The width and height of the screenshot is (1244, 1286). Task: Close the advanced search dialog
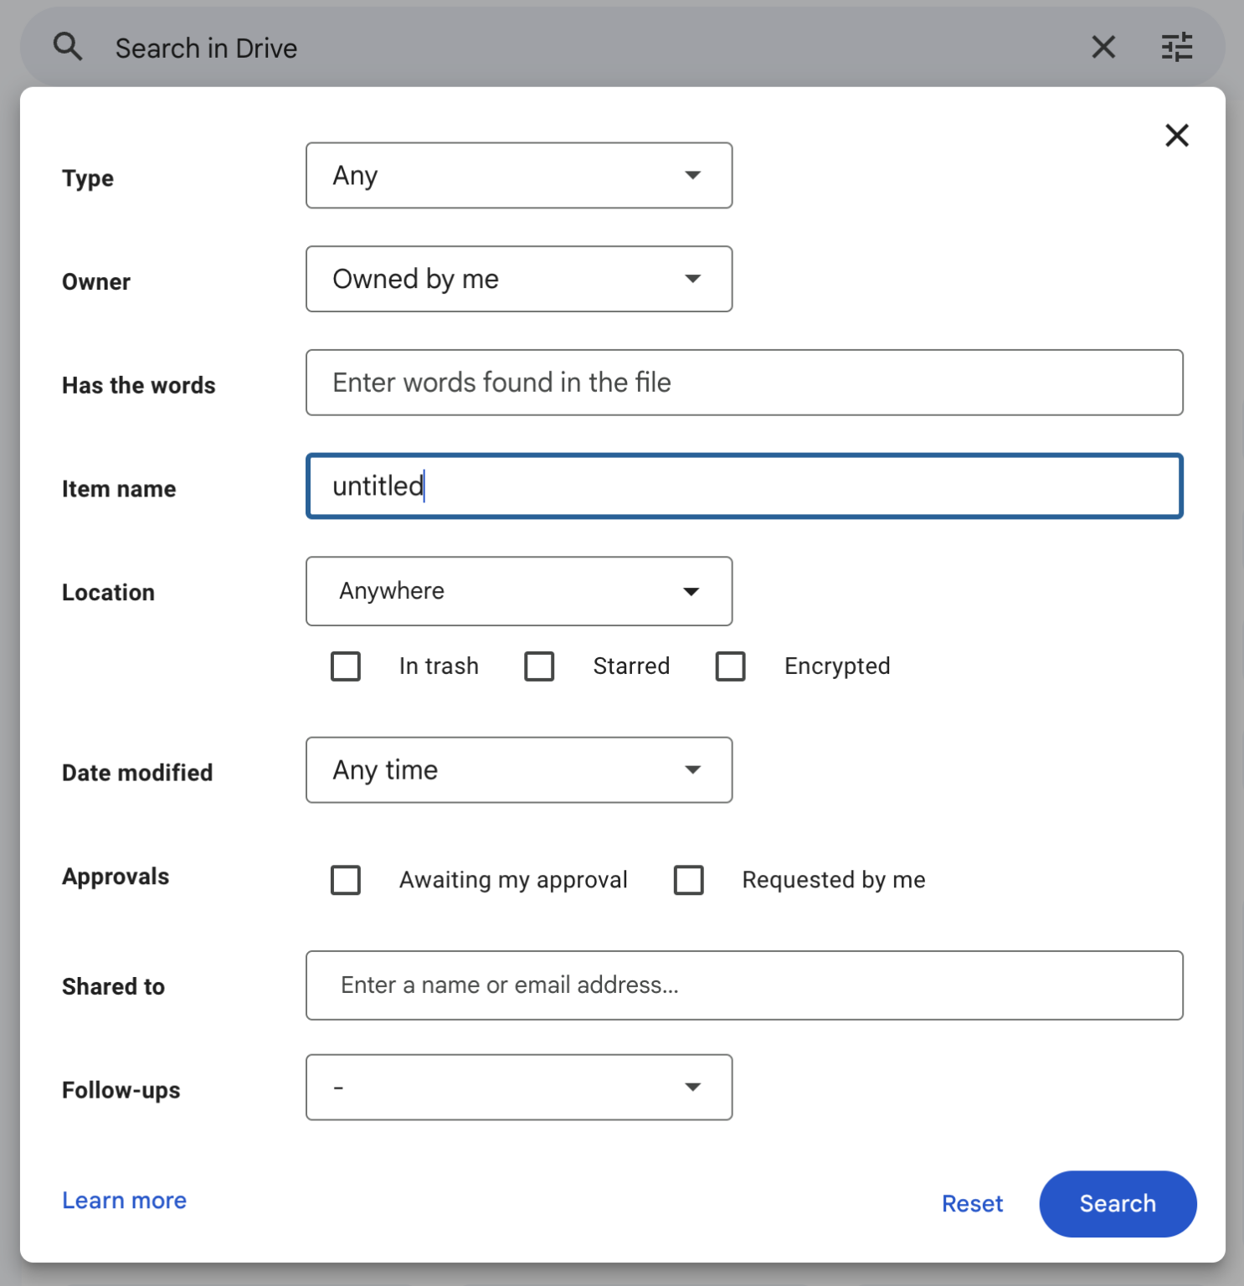tap(1176, 135)
